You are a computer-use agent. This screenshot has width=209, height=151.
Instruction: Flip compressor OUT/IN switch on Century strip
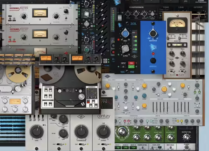(x=82, y=144)
